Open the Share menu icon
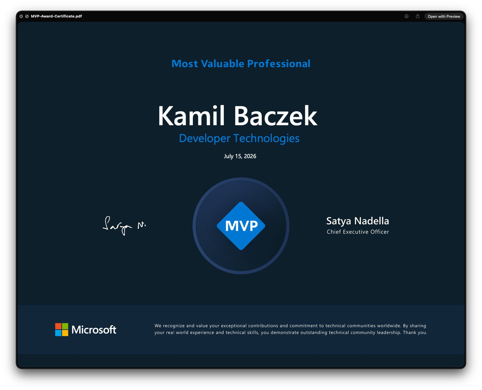This screenshot has width=482, height=390. [x=418, y=16]
